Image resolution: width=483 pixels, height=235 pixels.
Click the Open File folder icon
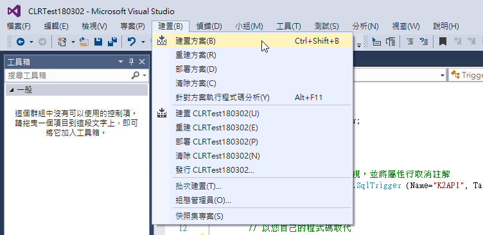click(x=83, y=41)
